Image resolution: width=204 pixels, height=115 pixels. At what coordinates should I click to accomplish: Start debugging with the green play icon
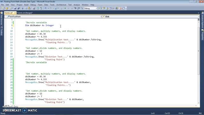65,8
